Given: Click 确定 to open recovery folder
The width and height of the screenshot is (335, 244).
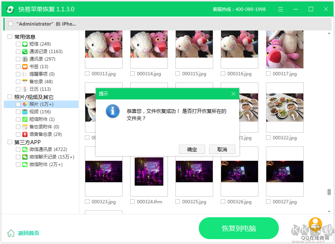Looking at the screenshot, I should tap(192, 149).
